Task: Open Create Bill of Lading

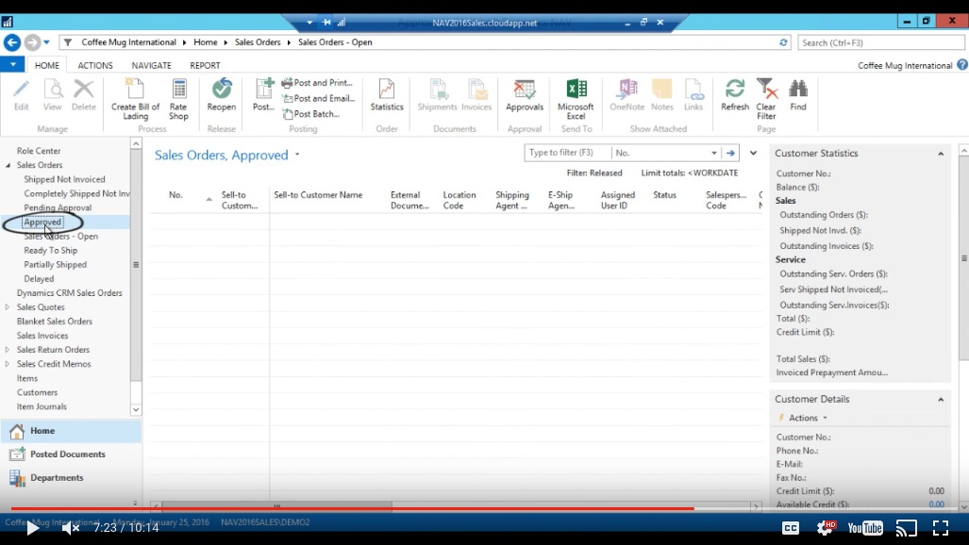Action: pyautogui.click(x=135, y=99)
